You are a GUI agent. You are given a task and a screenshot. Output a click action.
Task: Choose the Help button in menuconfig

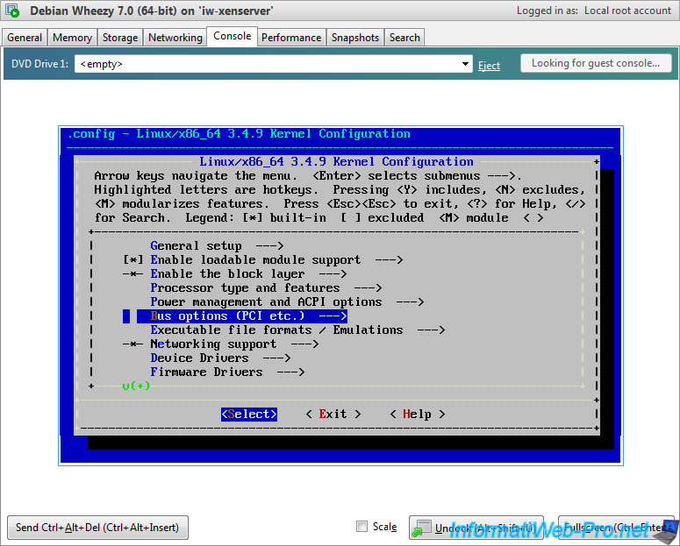tap(417, 415)
